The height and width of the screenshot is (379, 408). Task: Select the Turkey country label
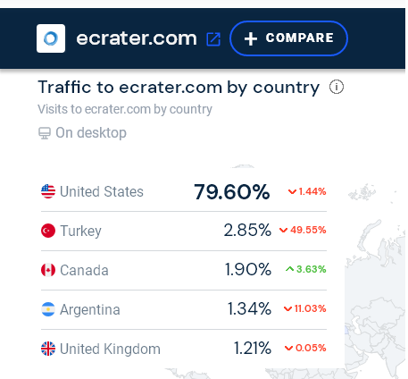(80, 231)
